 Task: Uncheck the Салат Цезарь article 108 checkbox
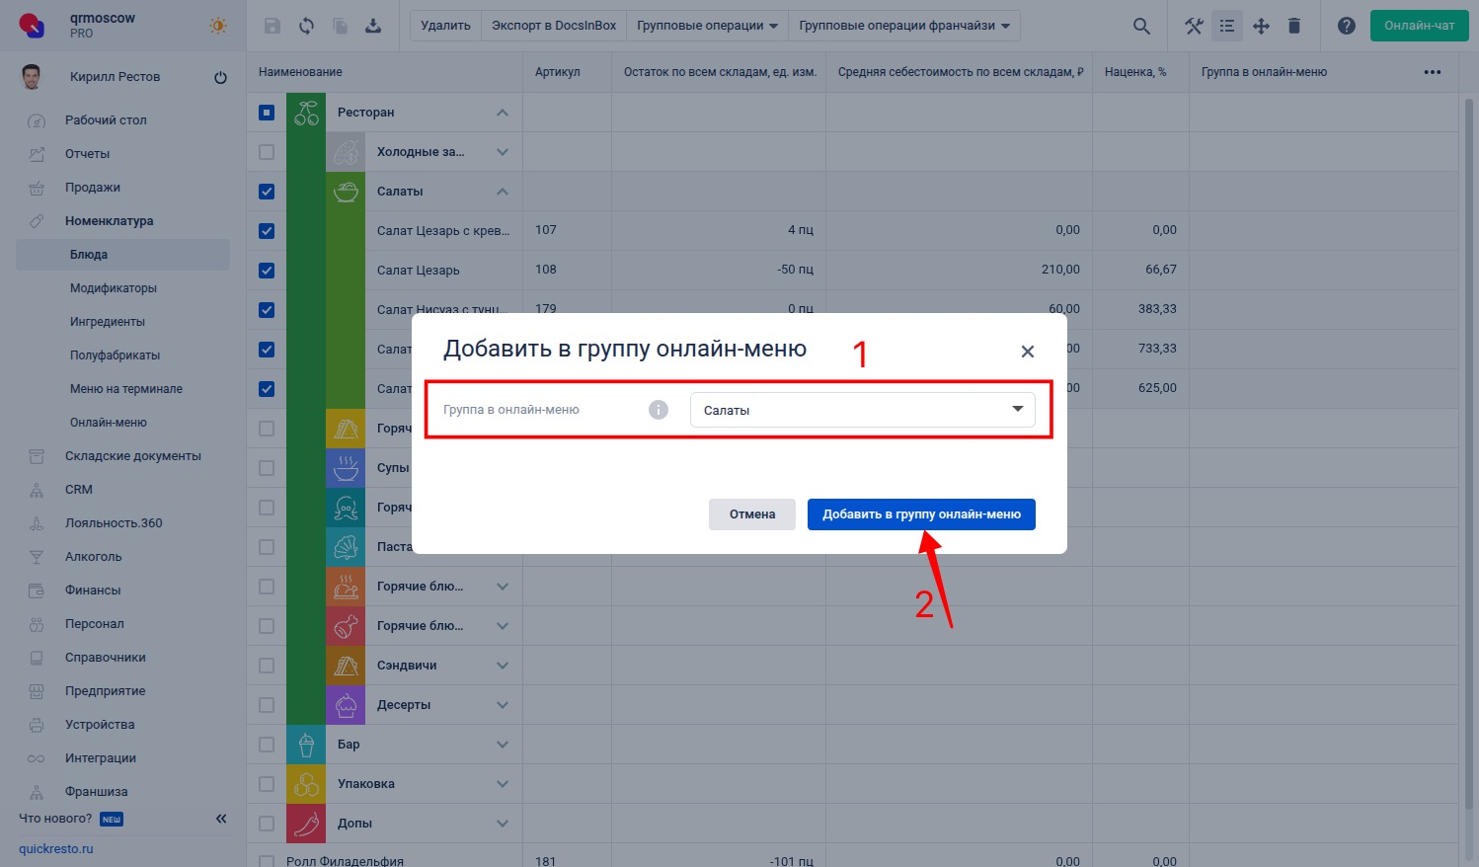(x=267, y=271)
